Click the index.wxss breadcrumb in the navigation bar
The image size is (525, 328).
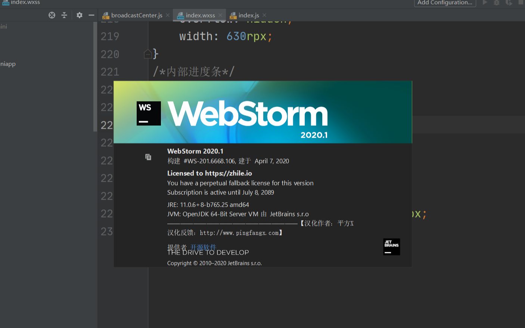[x=21, y=2]
